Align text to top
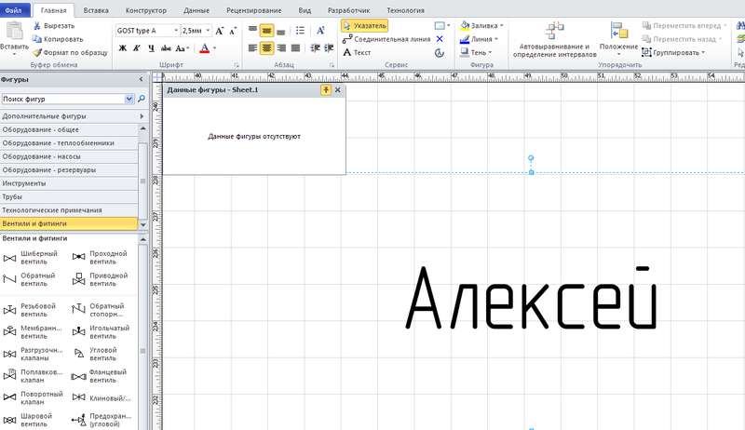745x430 pixels. (x=252, y=31)
